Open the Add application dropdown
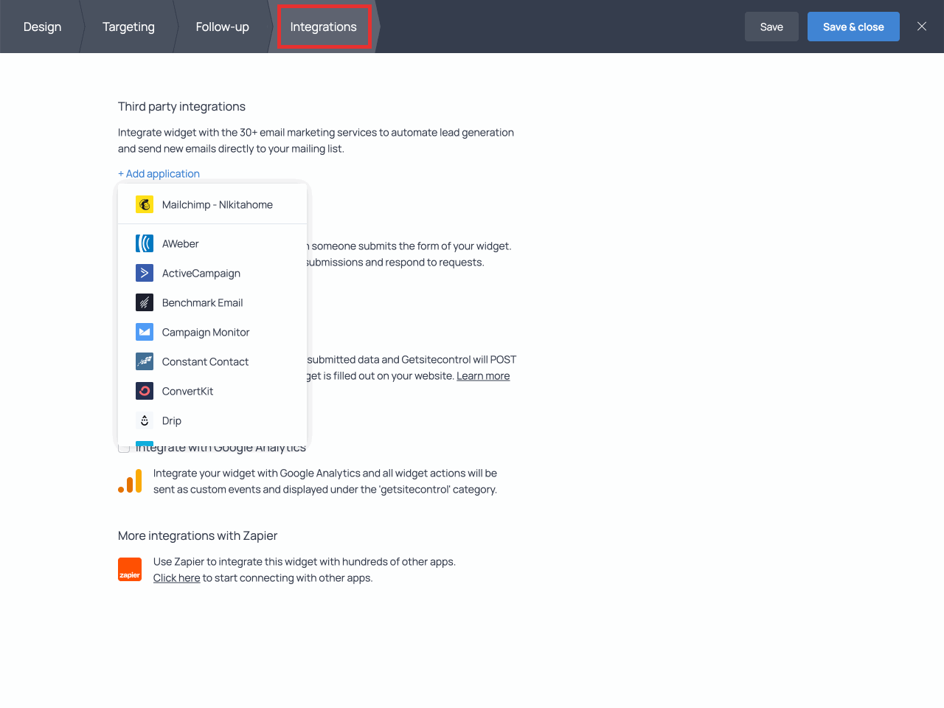Image resolution: width=944 pixels, height=708 pixels. [x=159, y=174]
